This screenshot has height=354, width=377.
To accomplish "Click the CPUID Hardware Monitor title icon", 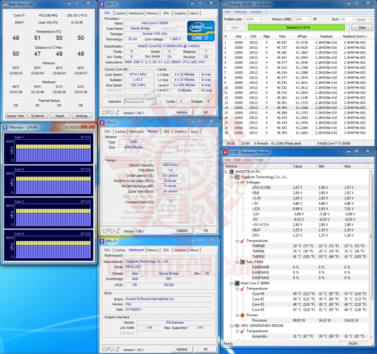I will click(x=225, y=152).
